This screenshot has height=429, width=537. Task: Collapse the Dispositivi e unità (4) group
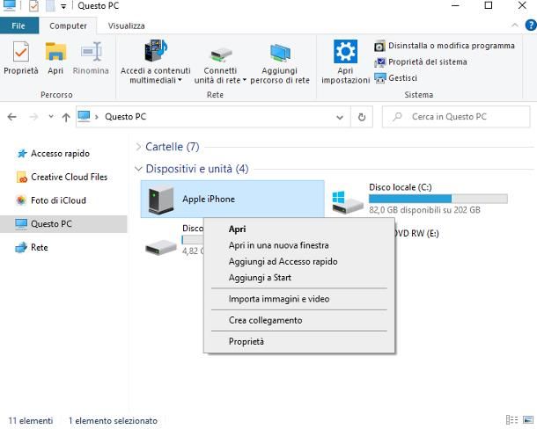(x=138, y=169)
